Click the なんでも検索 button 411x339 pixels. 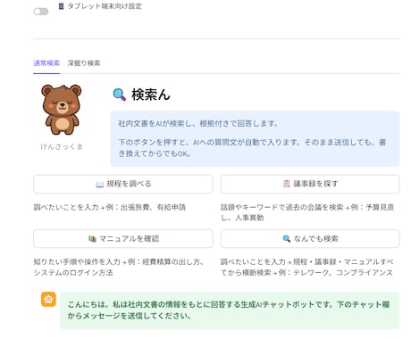point(310,239)
